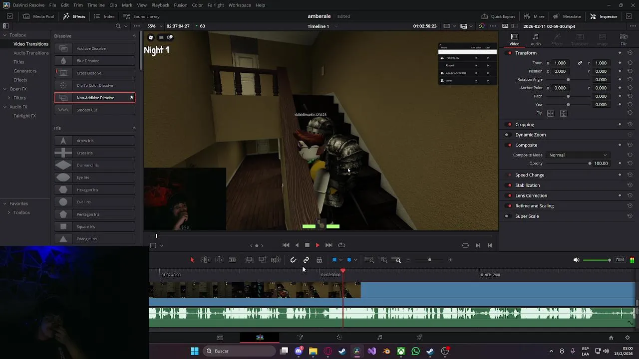The image size is (639, 359).
Task: Collapse the Iris transitions group
Action: click(x=134, y=128)
